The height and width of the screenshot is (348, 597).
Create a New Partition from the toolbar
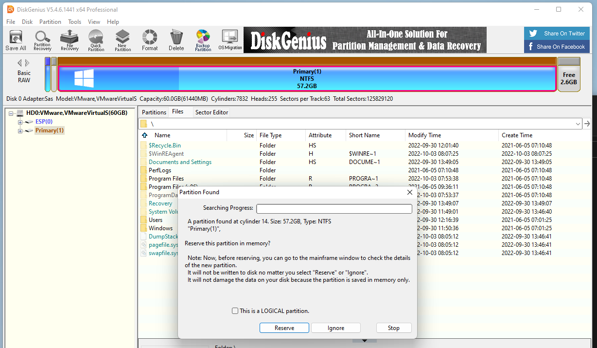[123, 40]
